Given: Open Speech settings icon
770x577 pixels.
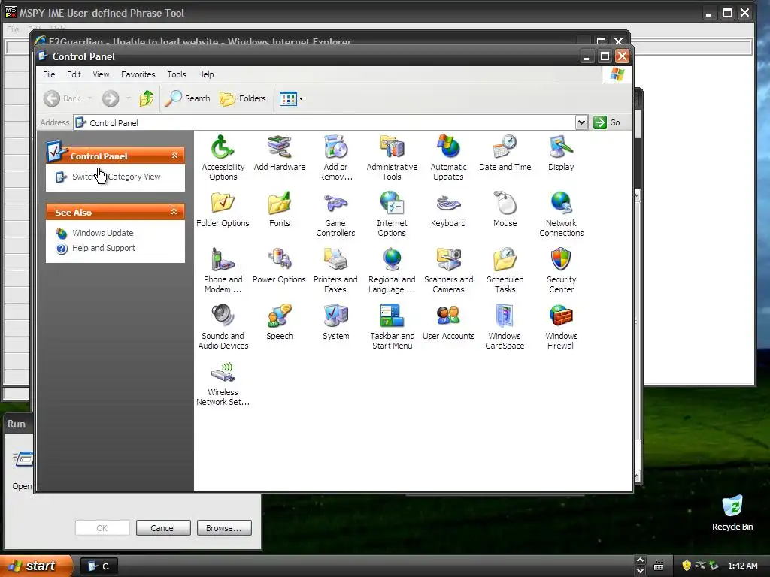Looking at the screenshot, I should [280, 322].
